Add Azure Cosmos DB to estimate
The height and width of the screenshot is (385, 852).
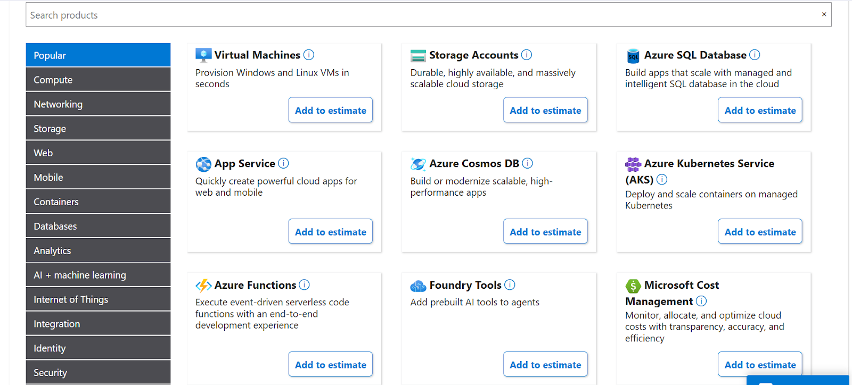(x=545, y=232)
